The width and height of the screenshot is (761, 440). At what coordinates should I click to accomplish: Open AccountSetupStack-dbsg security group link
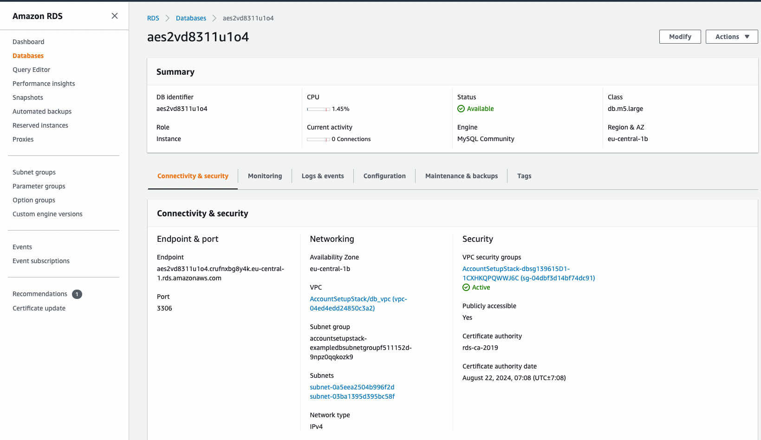[x=528, y=273]
